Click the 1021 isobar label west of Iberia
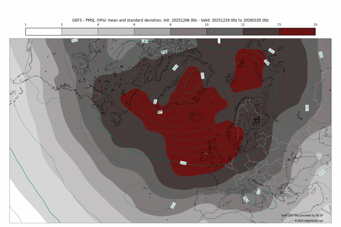This screenshot has height=227, width=341. [173, 205]
